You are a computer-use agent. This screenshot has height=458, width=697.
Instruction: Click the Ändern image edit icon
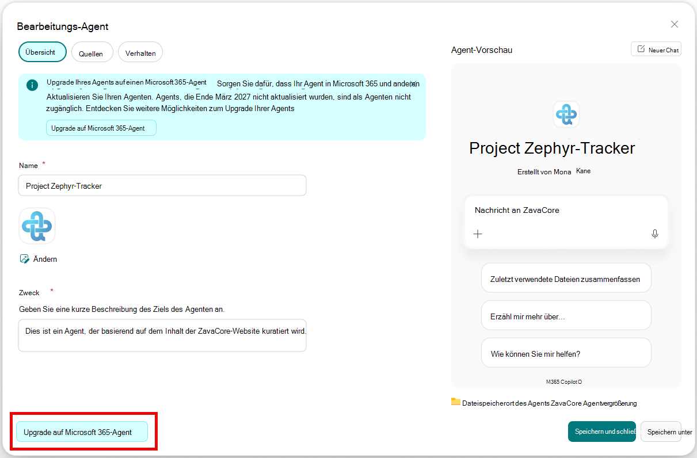click(x=24, y=259)
